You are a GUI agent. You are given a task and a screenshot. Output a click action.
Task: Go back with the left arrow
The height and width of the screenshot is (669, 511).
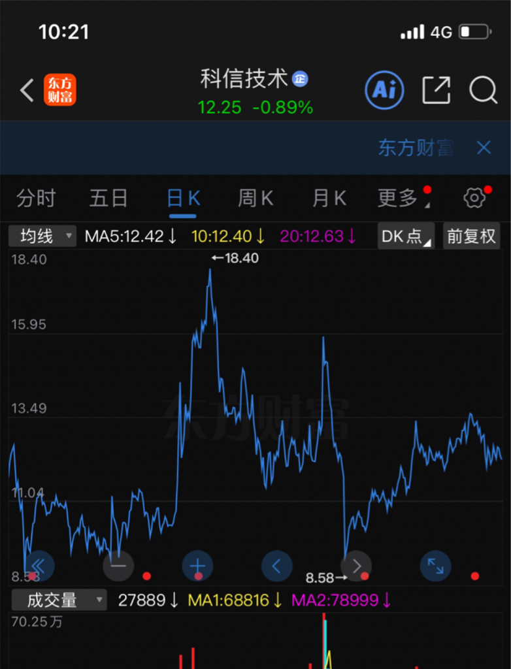click(x=27, y=90)
